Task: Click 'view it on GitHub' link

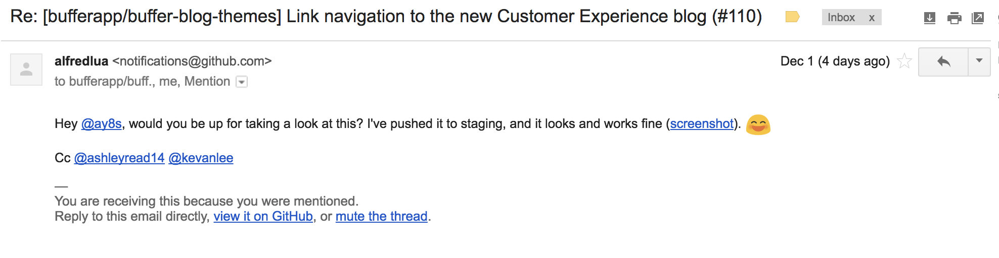Action: pyautogui.click(x=263, y=217)
